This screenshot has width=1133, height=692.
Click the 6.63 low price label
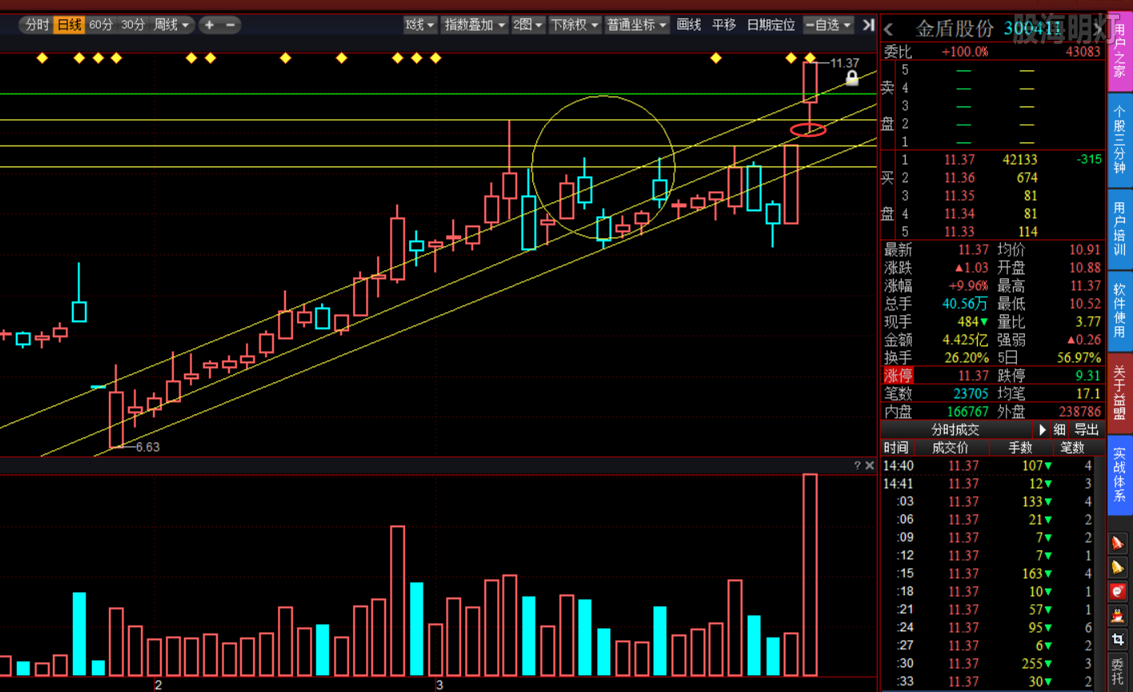[147, 447]
